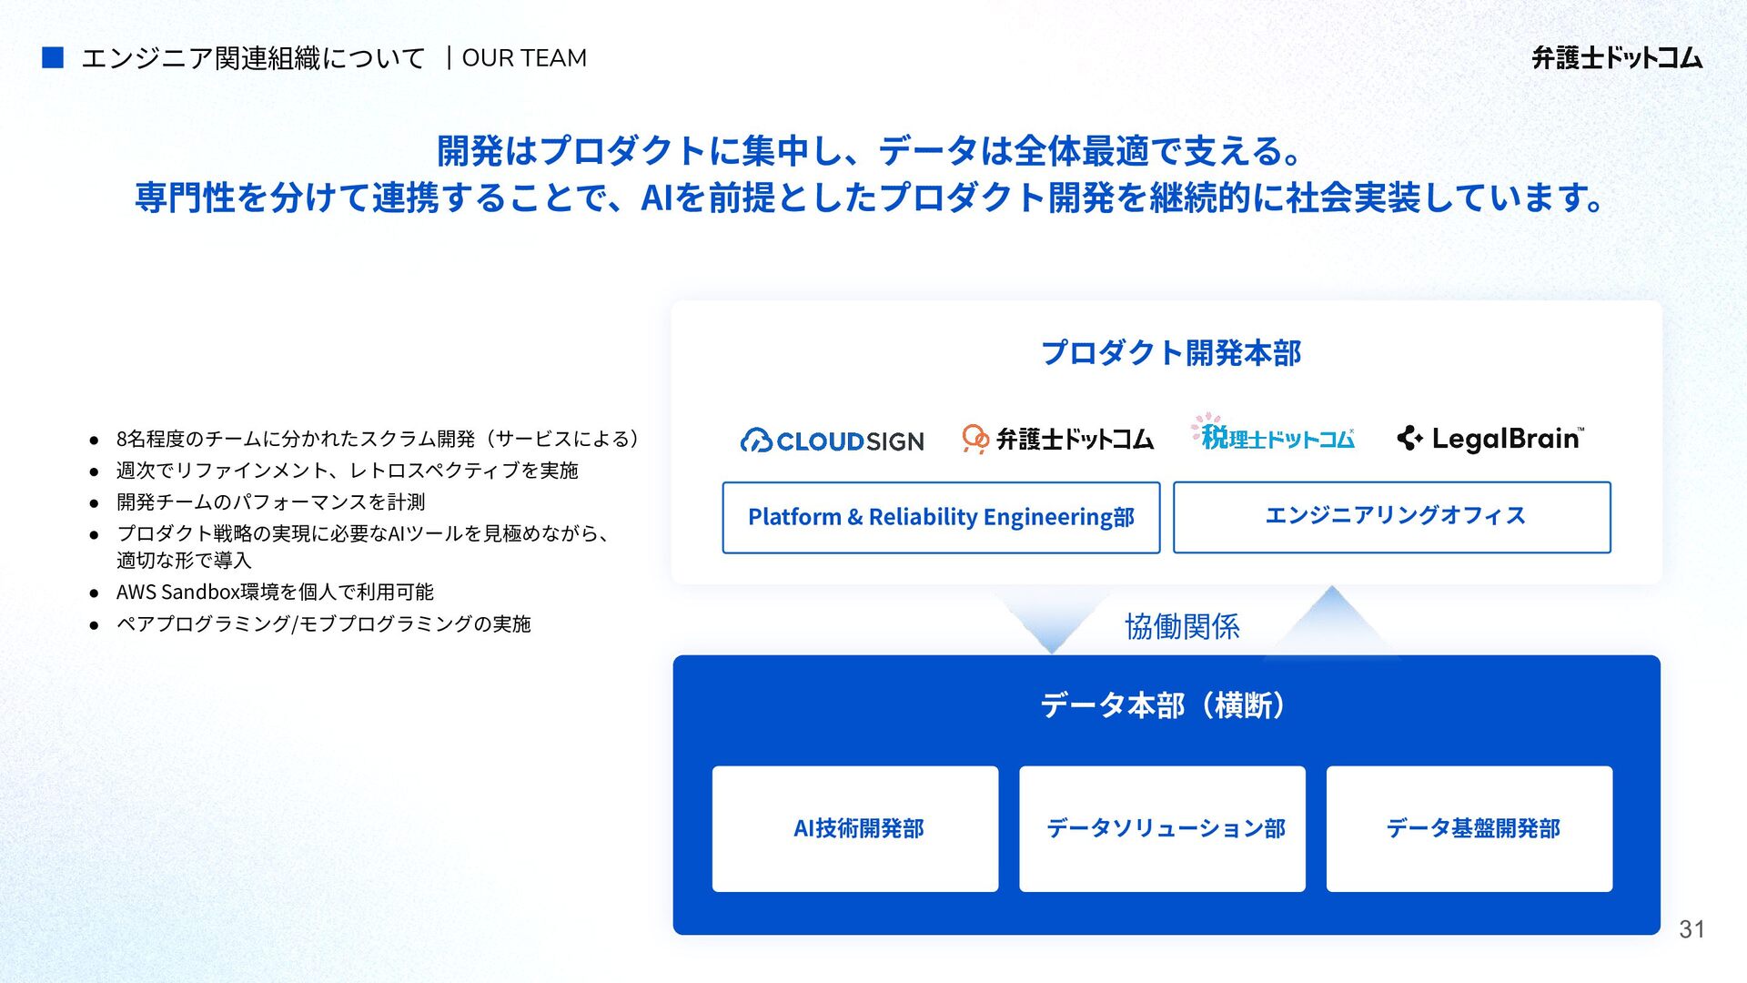Click the 弁護士ドットコム orange product logo
The image size is (1747, 983).
(x=1057, y=439)
